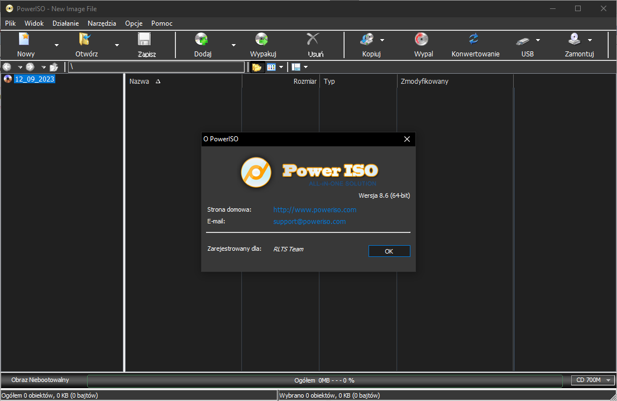The height and width of the screenshot is (401, 617).
Task: Open the view mode dropdown arrow
Action: point(281,67)
